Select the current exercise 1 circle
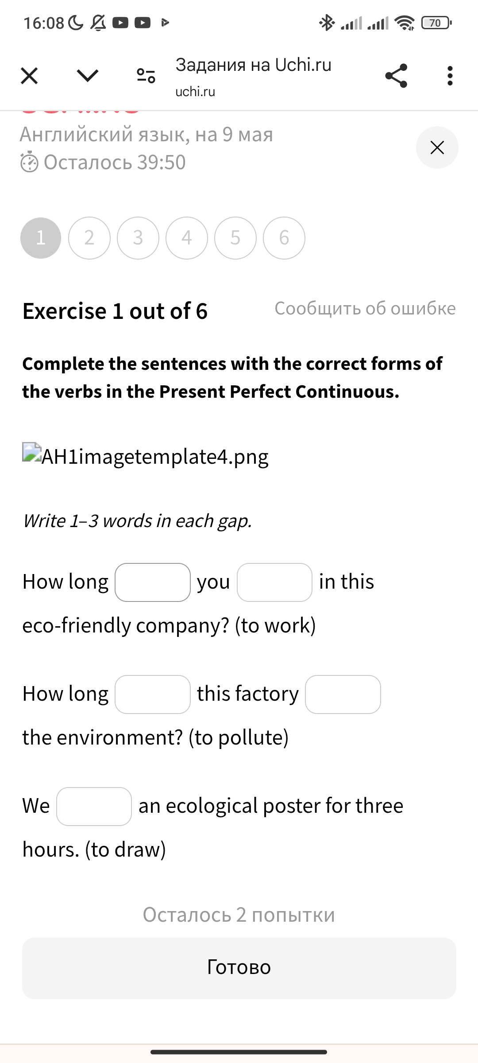The width and height of the screenshot is (478, 1063). [41, 238]
